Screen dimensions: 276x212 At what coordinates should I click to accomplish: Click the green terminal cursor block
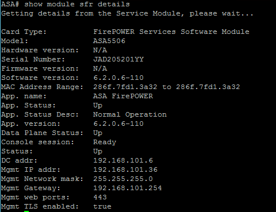click(x=26, y=211)
